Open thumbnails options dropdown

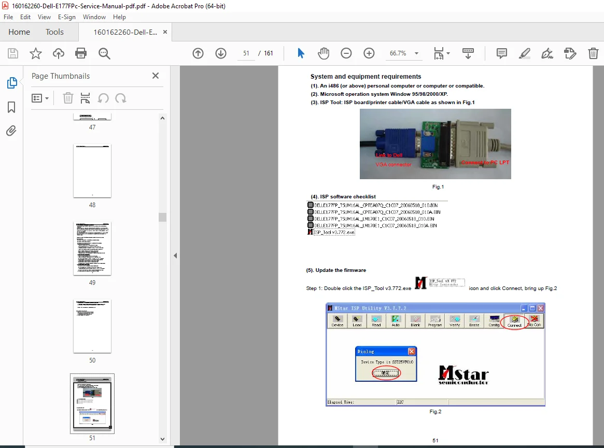click(x=40, y=98)
